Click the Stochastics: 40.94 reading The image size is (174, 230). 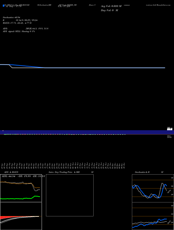click(11, 17)
